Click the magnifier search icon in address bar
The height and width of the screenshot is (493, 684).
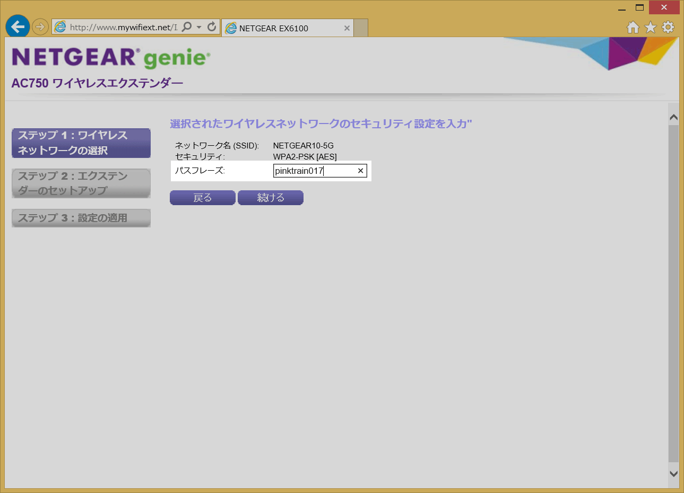(x=187, y=27)
